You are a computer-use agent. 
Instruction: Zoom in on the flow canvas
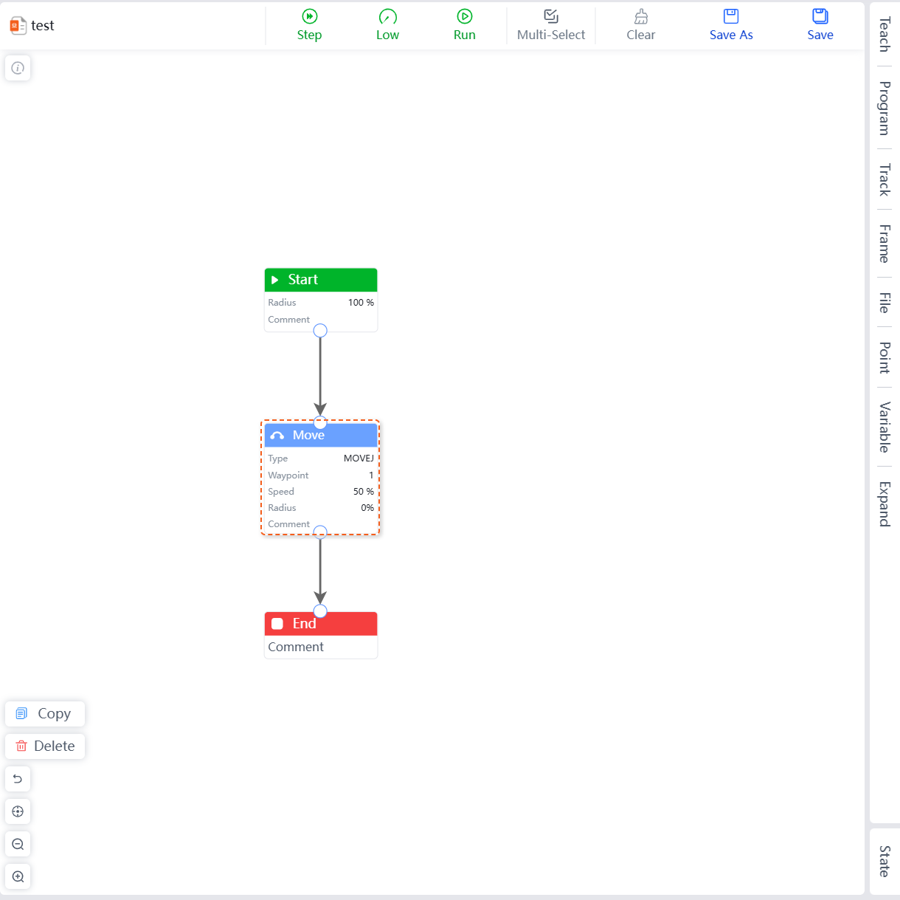click(18, 876)
